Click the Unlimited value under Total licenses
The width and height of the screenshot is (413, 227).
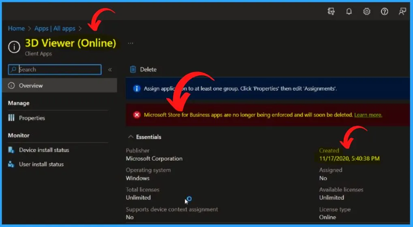pyautogui.click(x=138, y=197)
